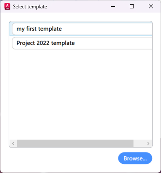This screenshot has height=173, width=161.
Task: Click the word "template" in Project 2022 entry
Action: click(63, 43)
